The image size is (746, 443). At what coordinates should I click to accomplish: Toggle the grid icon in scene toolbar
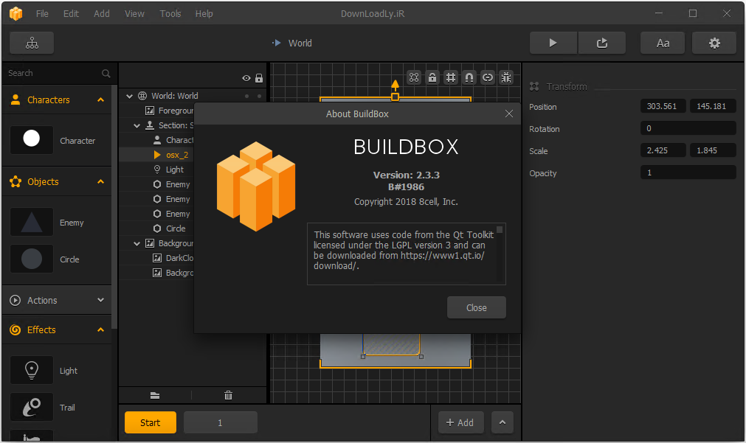click(x=451, y=77)
